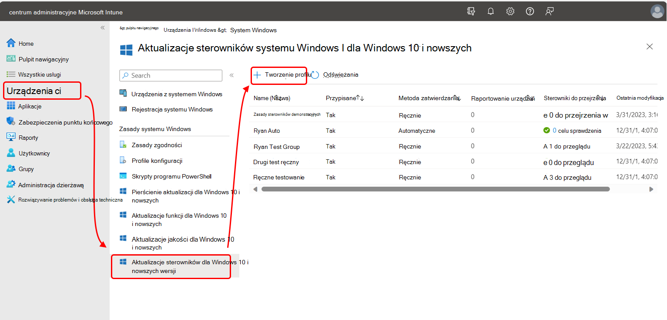The image size is (667, 320).
Task: Click the Zasady zgodności icon
Action: coord(123,145)
